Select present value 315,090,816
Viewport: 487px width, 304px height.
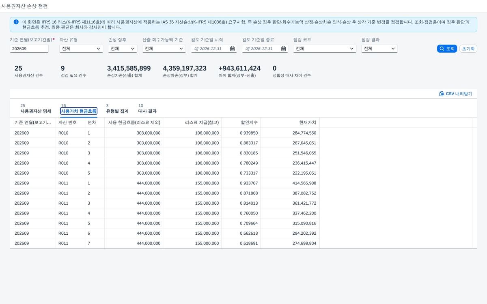coord(304,223)
